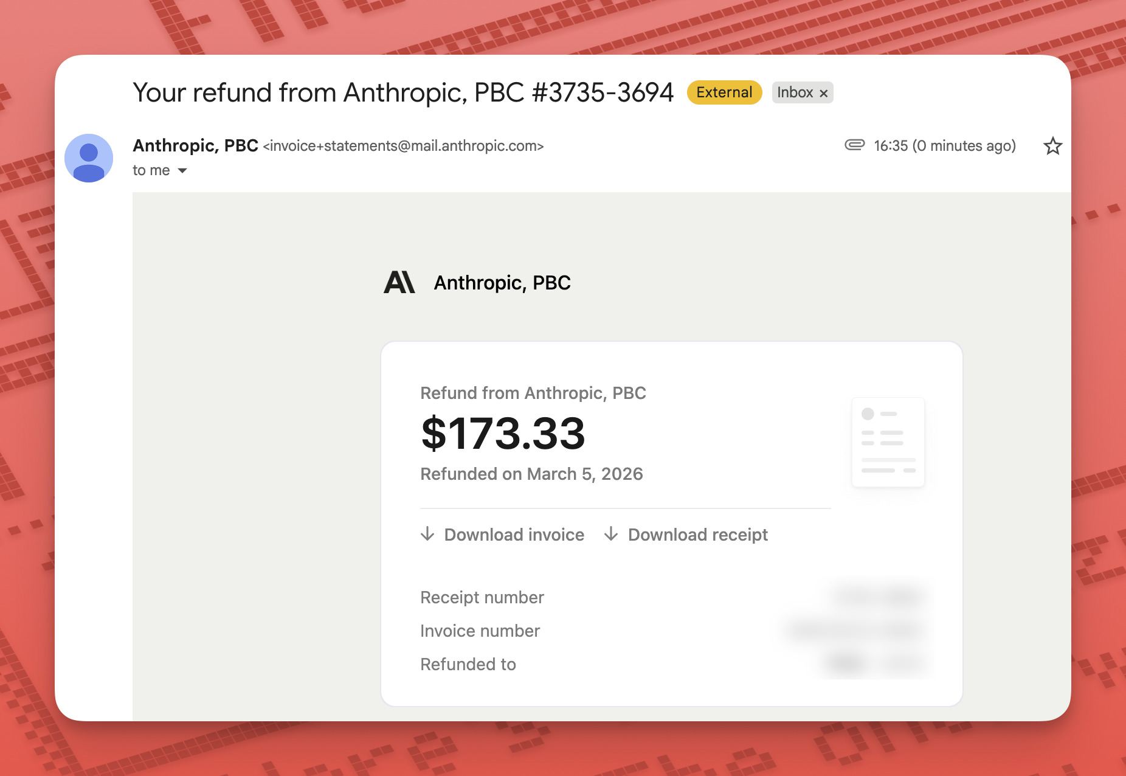Click the $173.33 refund amount
1126x776 pixels.
coord(503,434)
